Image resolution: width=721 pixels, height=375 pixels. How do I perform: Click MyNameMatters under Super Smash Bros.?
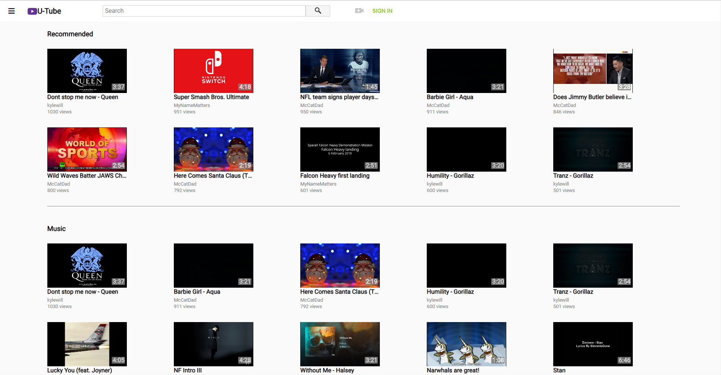pyautogui.click(x=192, y=105)
